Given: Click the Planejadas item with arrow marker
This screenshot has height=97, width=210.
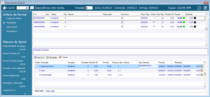Looking at the screenshot, I should point(11,23).
